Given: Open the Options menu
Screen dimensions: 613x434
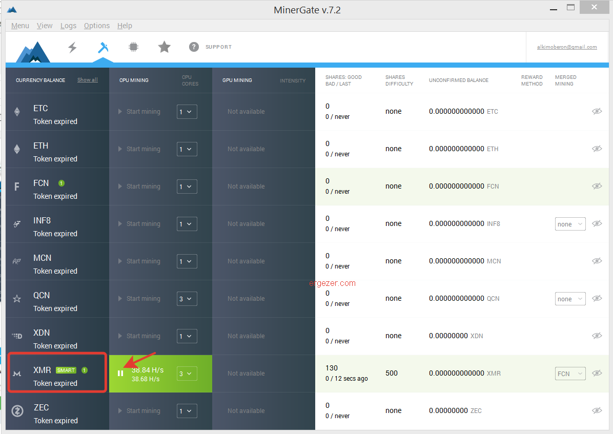Looking at the screenshot, I should pyautogui.click(x=96, y=26).
